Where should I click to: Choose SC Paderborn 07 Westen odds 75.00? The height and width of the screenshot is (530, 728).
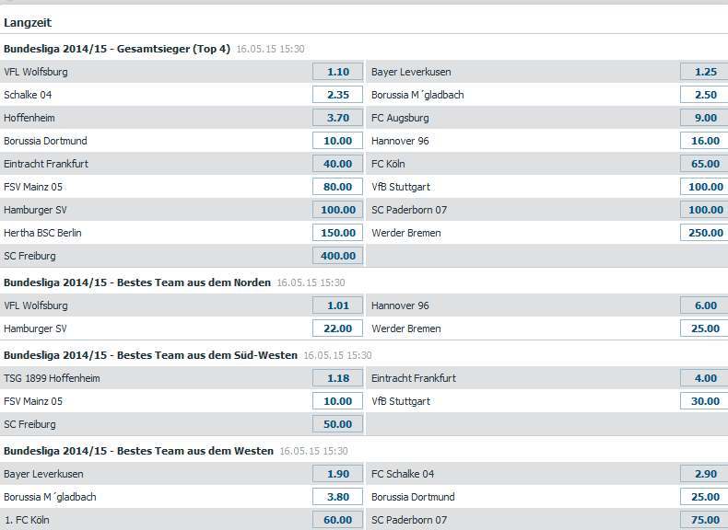click(x=704, y=520)
